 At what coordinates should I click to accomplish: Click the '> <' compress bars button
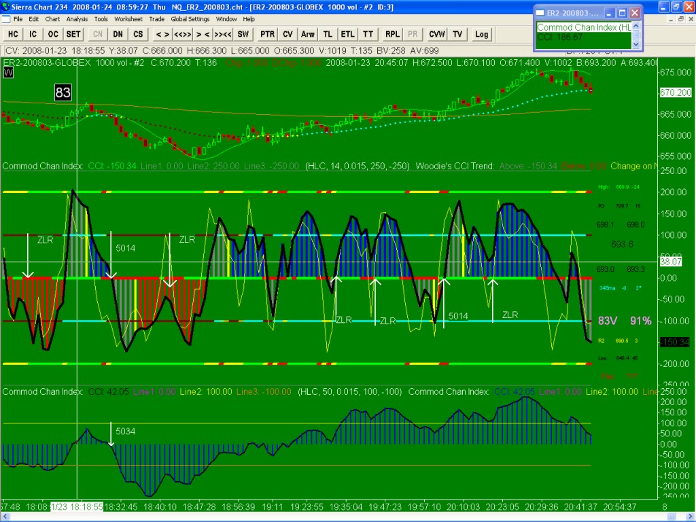pos(203,34)
